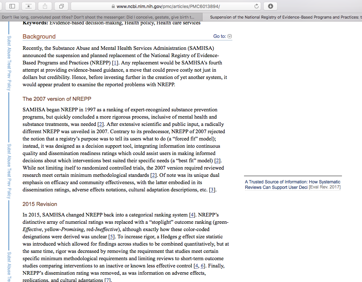Screen dimensions: 362x282
Task: Click reference [6] in 2015 Revision section
Action: tap(203, 266)
